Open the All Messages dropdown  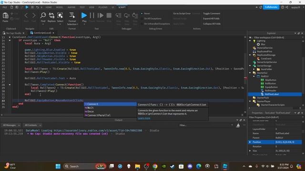pyautogui.click(x=11, y=125)
